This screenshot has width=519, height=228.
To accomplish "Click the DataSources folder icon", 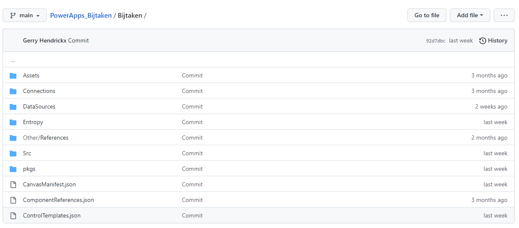I will click(x=13, y=107).
